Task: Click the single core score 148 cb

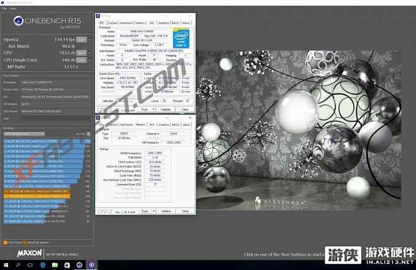Action: click(x=68, y=60)
